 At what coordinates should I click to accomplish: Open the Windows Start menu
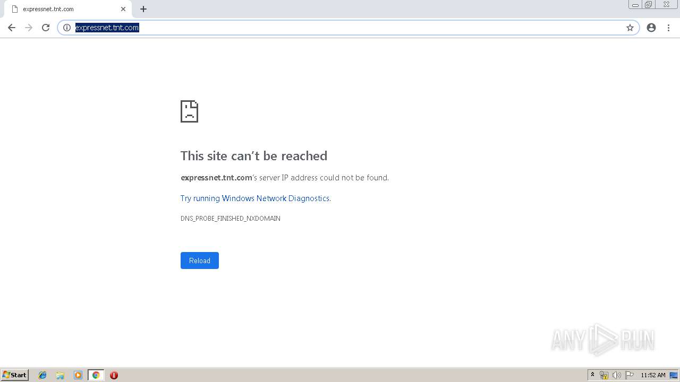click(15, 375)
